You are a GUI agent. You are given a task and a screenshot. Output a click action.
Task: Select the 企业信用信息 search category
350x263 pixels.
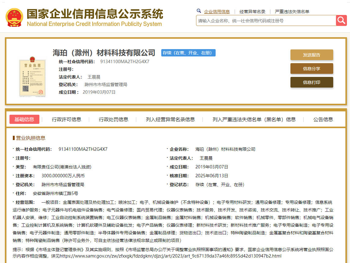click(x=217, y=12)
